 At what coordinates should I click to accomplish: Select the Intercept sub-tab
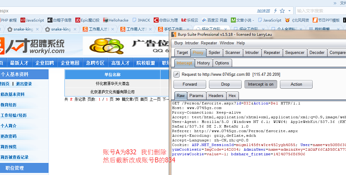pos(184,63)
